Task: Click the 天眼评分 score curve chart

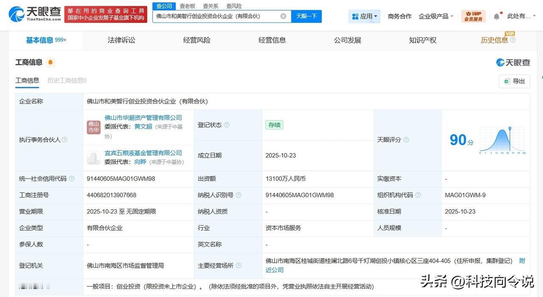Action: tap(502, 140)
